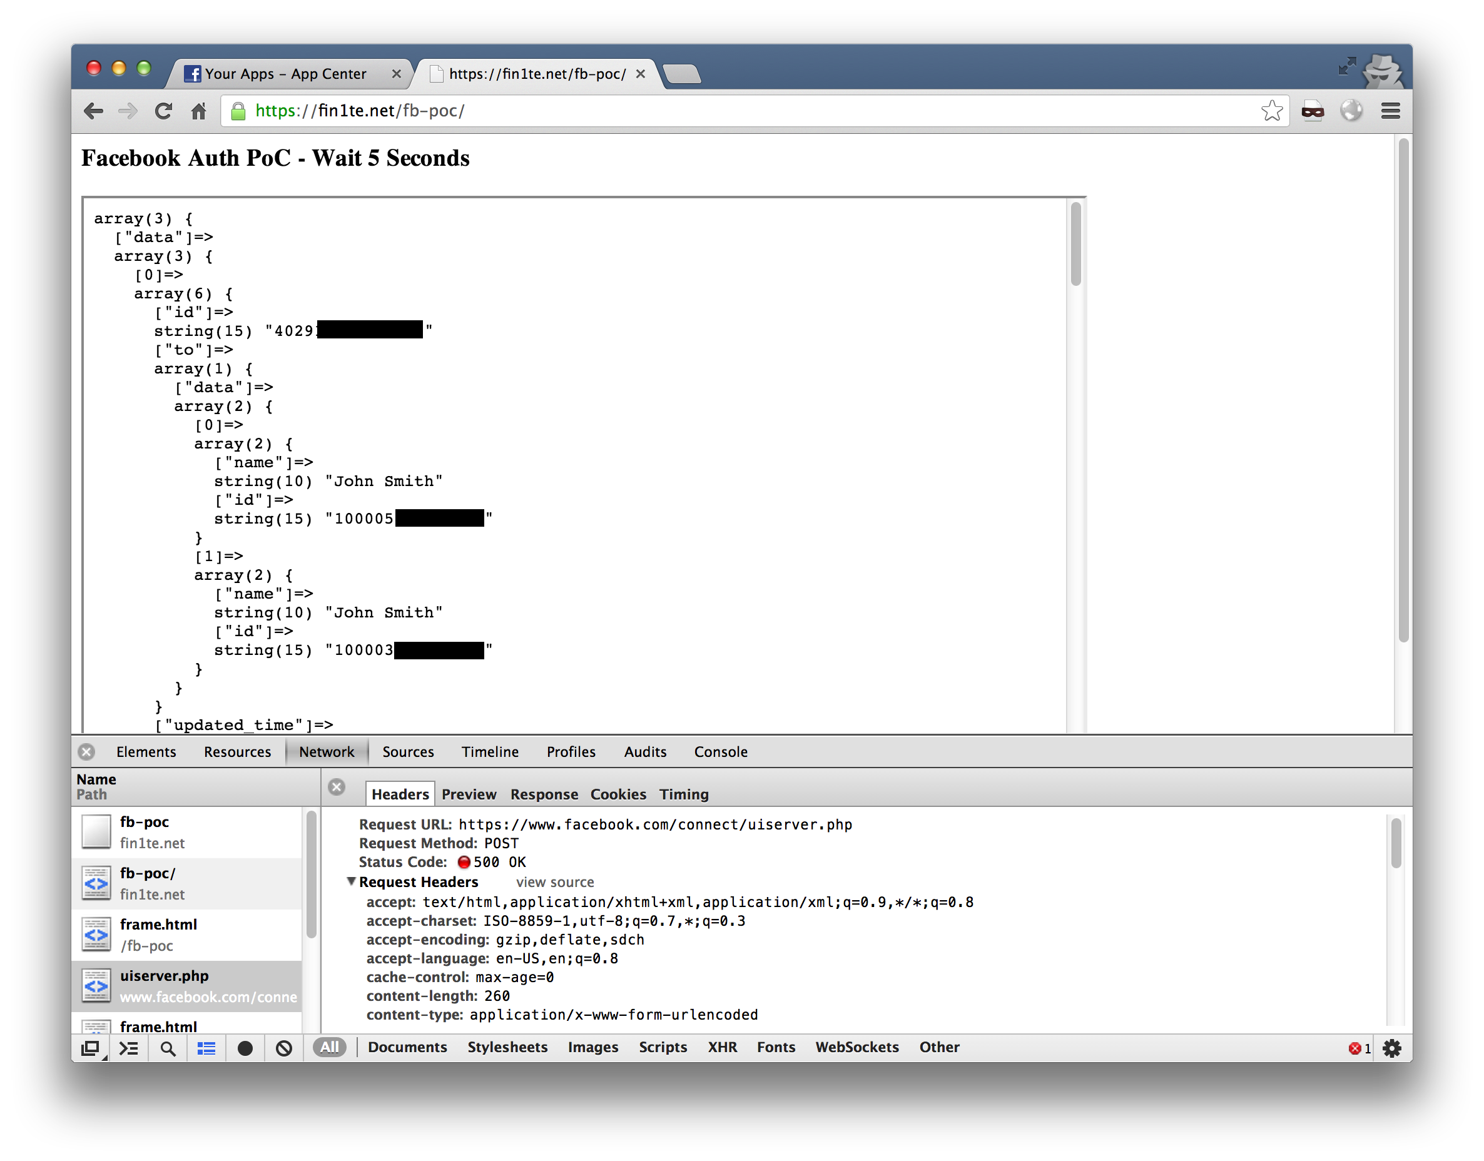Screen dimensions: 1484x1161
Task: Reload the fin1te.net page
Action: [x=163, y=111]
